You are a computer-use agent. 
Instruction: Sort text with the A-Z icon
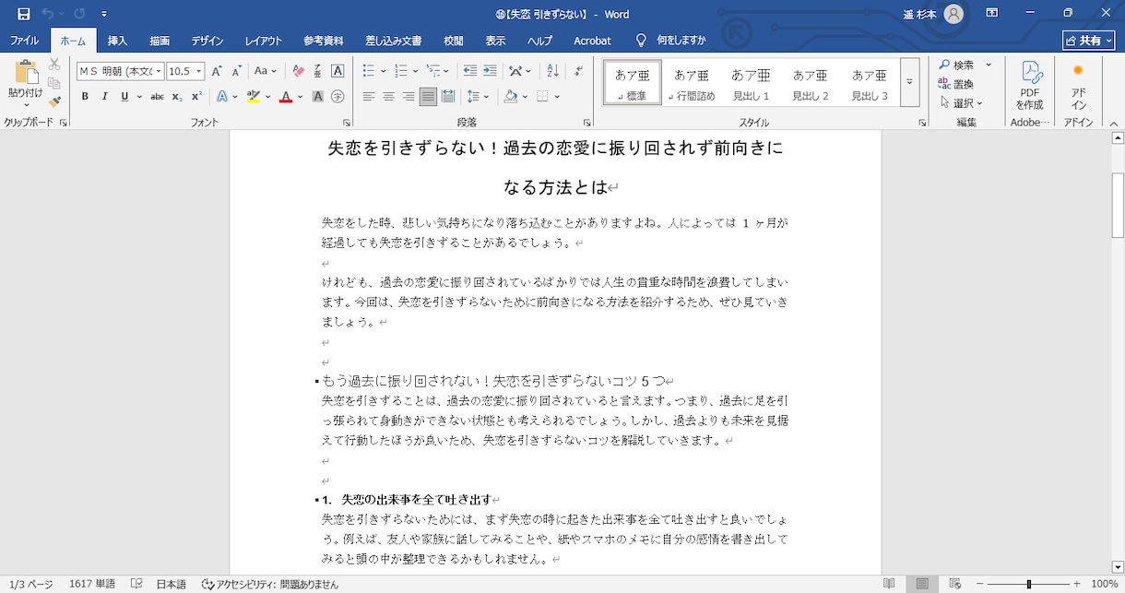(552, 71)
